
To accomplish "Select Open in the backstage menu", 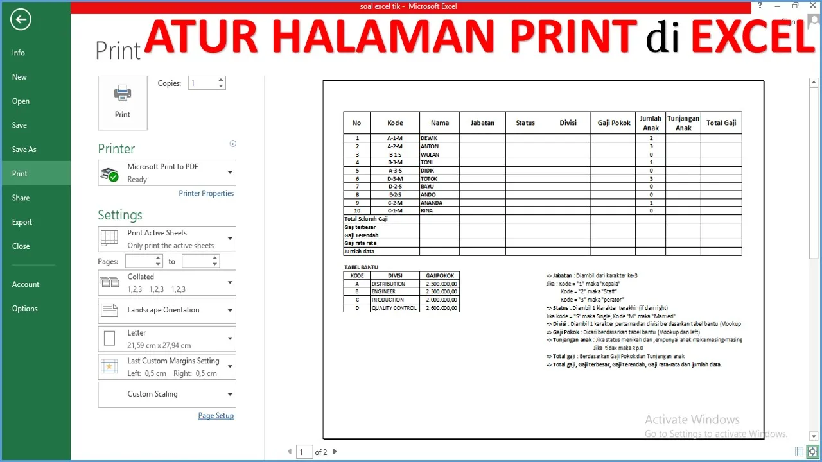I will (35, 101).
